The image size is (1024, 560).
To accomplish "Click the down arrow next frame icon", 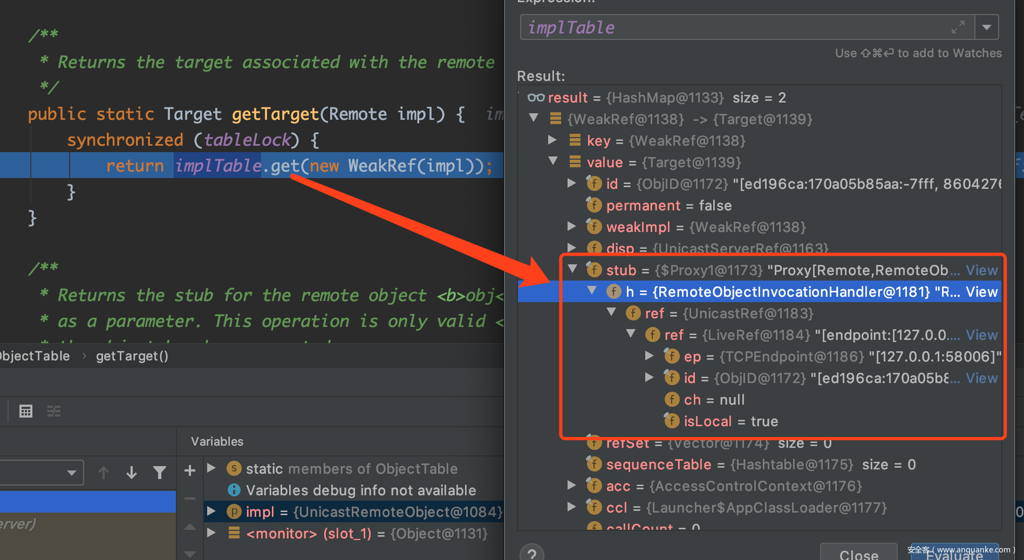I will (132, 473).
